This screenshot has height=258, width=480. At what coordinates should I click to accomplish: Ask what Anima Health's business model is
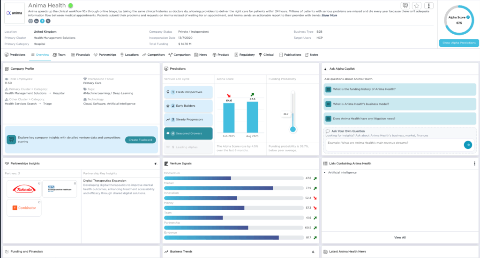[399, 104]
